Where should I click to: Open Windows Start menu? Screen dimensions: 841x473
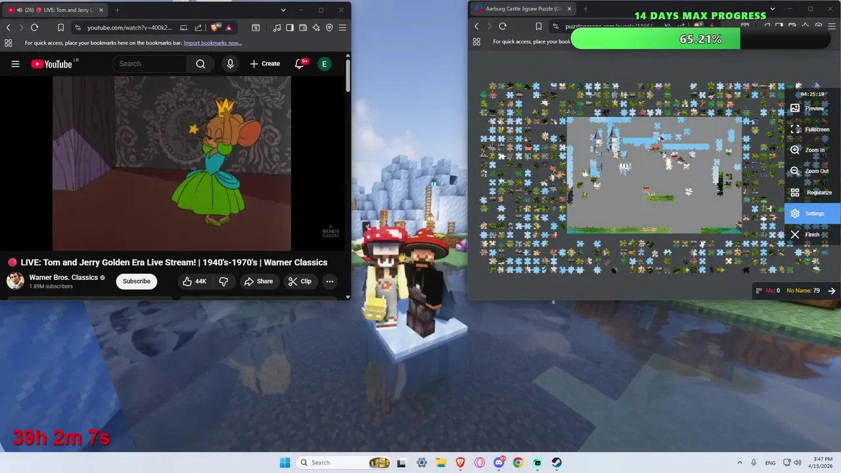pyautogui.click(x=284, y=462)
